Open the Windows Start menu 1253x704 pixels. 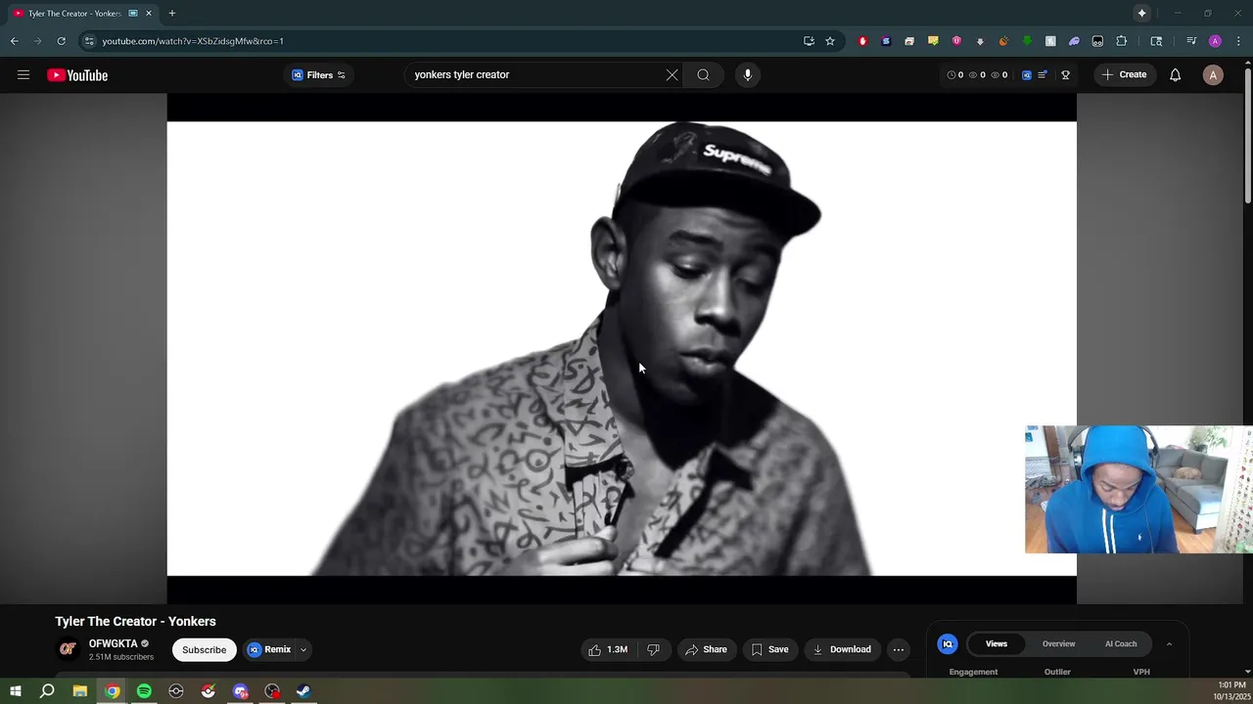pyautogui.click(x=15, y=691)
